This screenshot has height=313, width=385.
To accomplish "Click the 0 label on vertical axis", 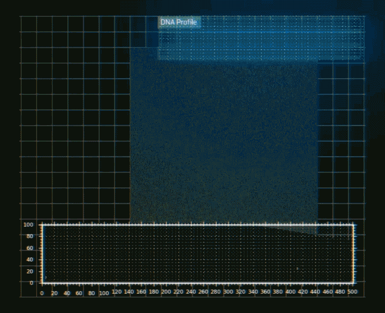I will click(x=31, y=283).
